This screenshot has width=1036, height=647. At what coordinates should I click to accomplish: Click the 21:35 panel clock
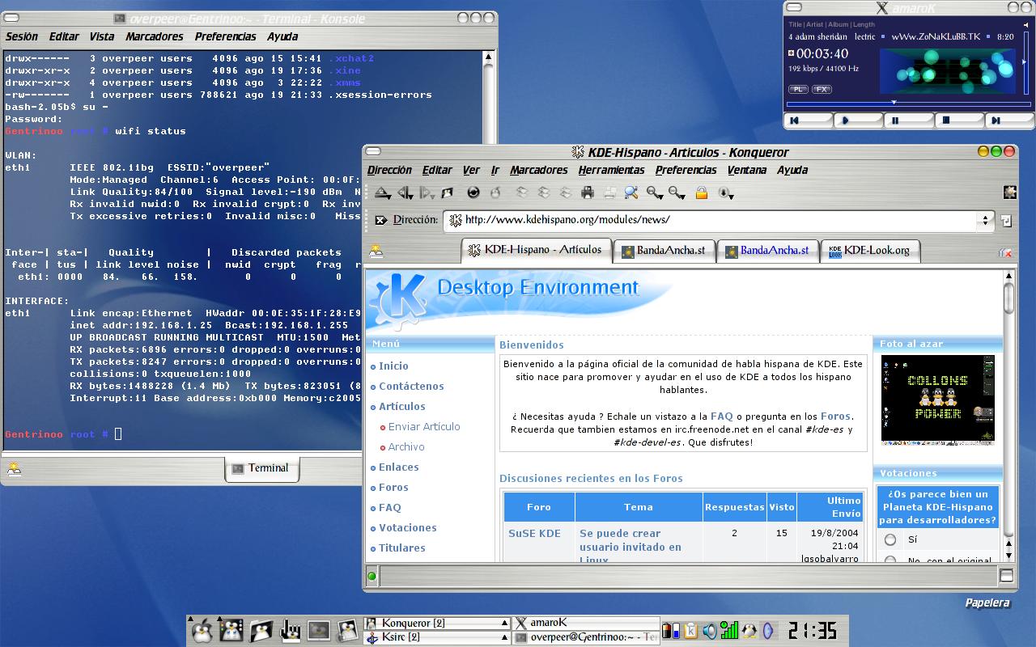tap(812, 630)
